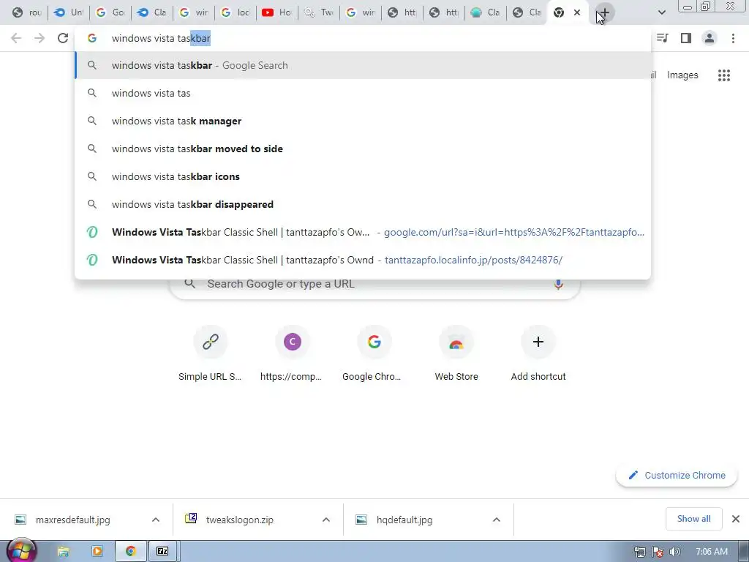Open the Windows Start orb
Viewport: 749px width, 562px height.
(x=21, y=552)
